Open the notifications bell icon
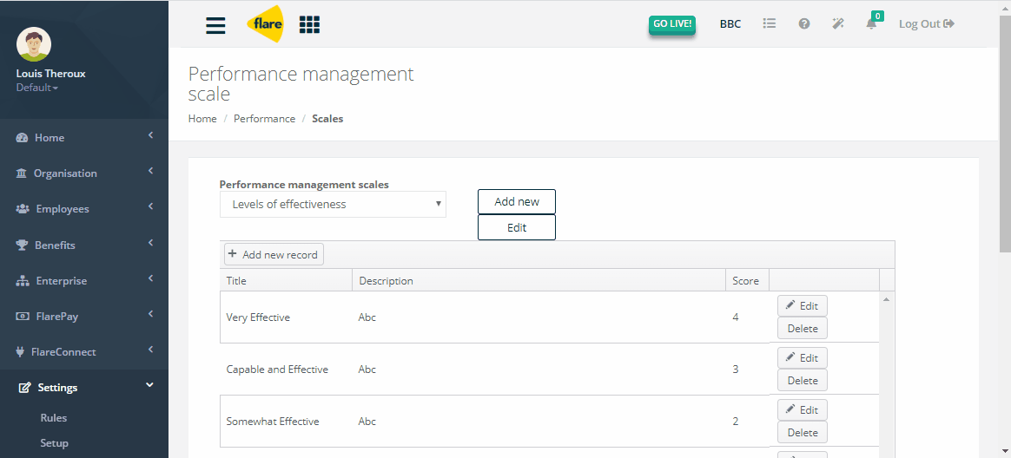Screen dimensions: 1011x458 871,23
